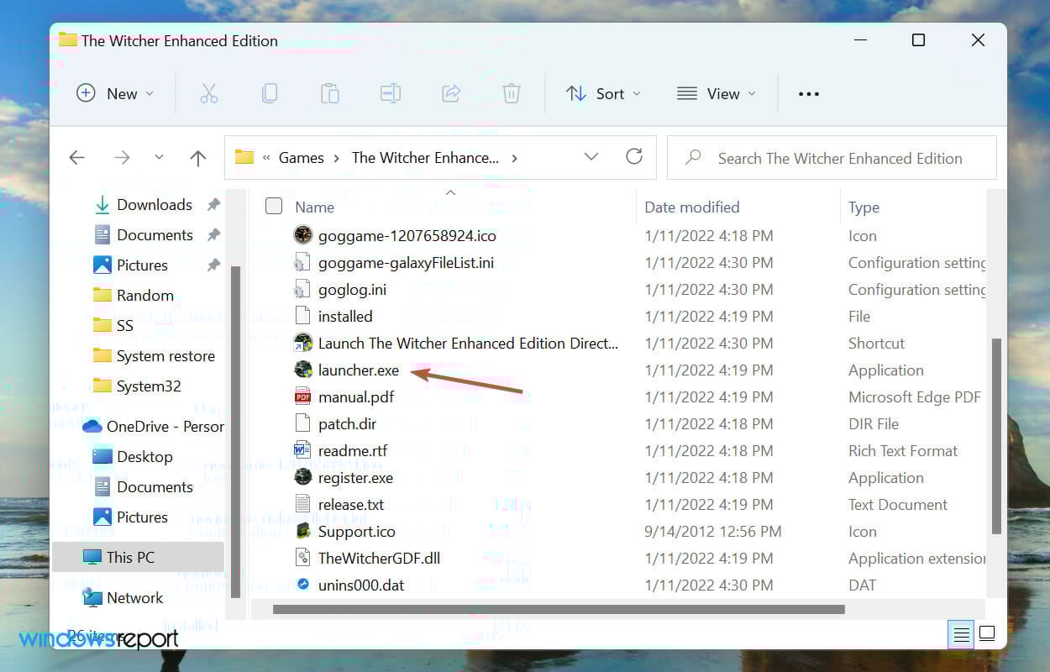Unpin Downloads using its pin icon

213,205
